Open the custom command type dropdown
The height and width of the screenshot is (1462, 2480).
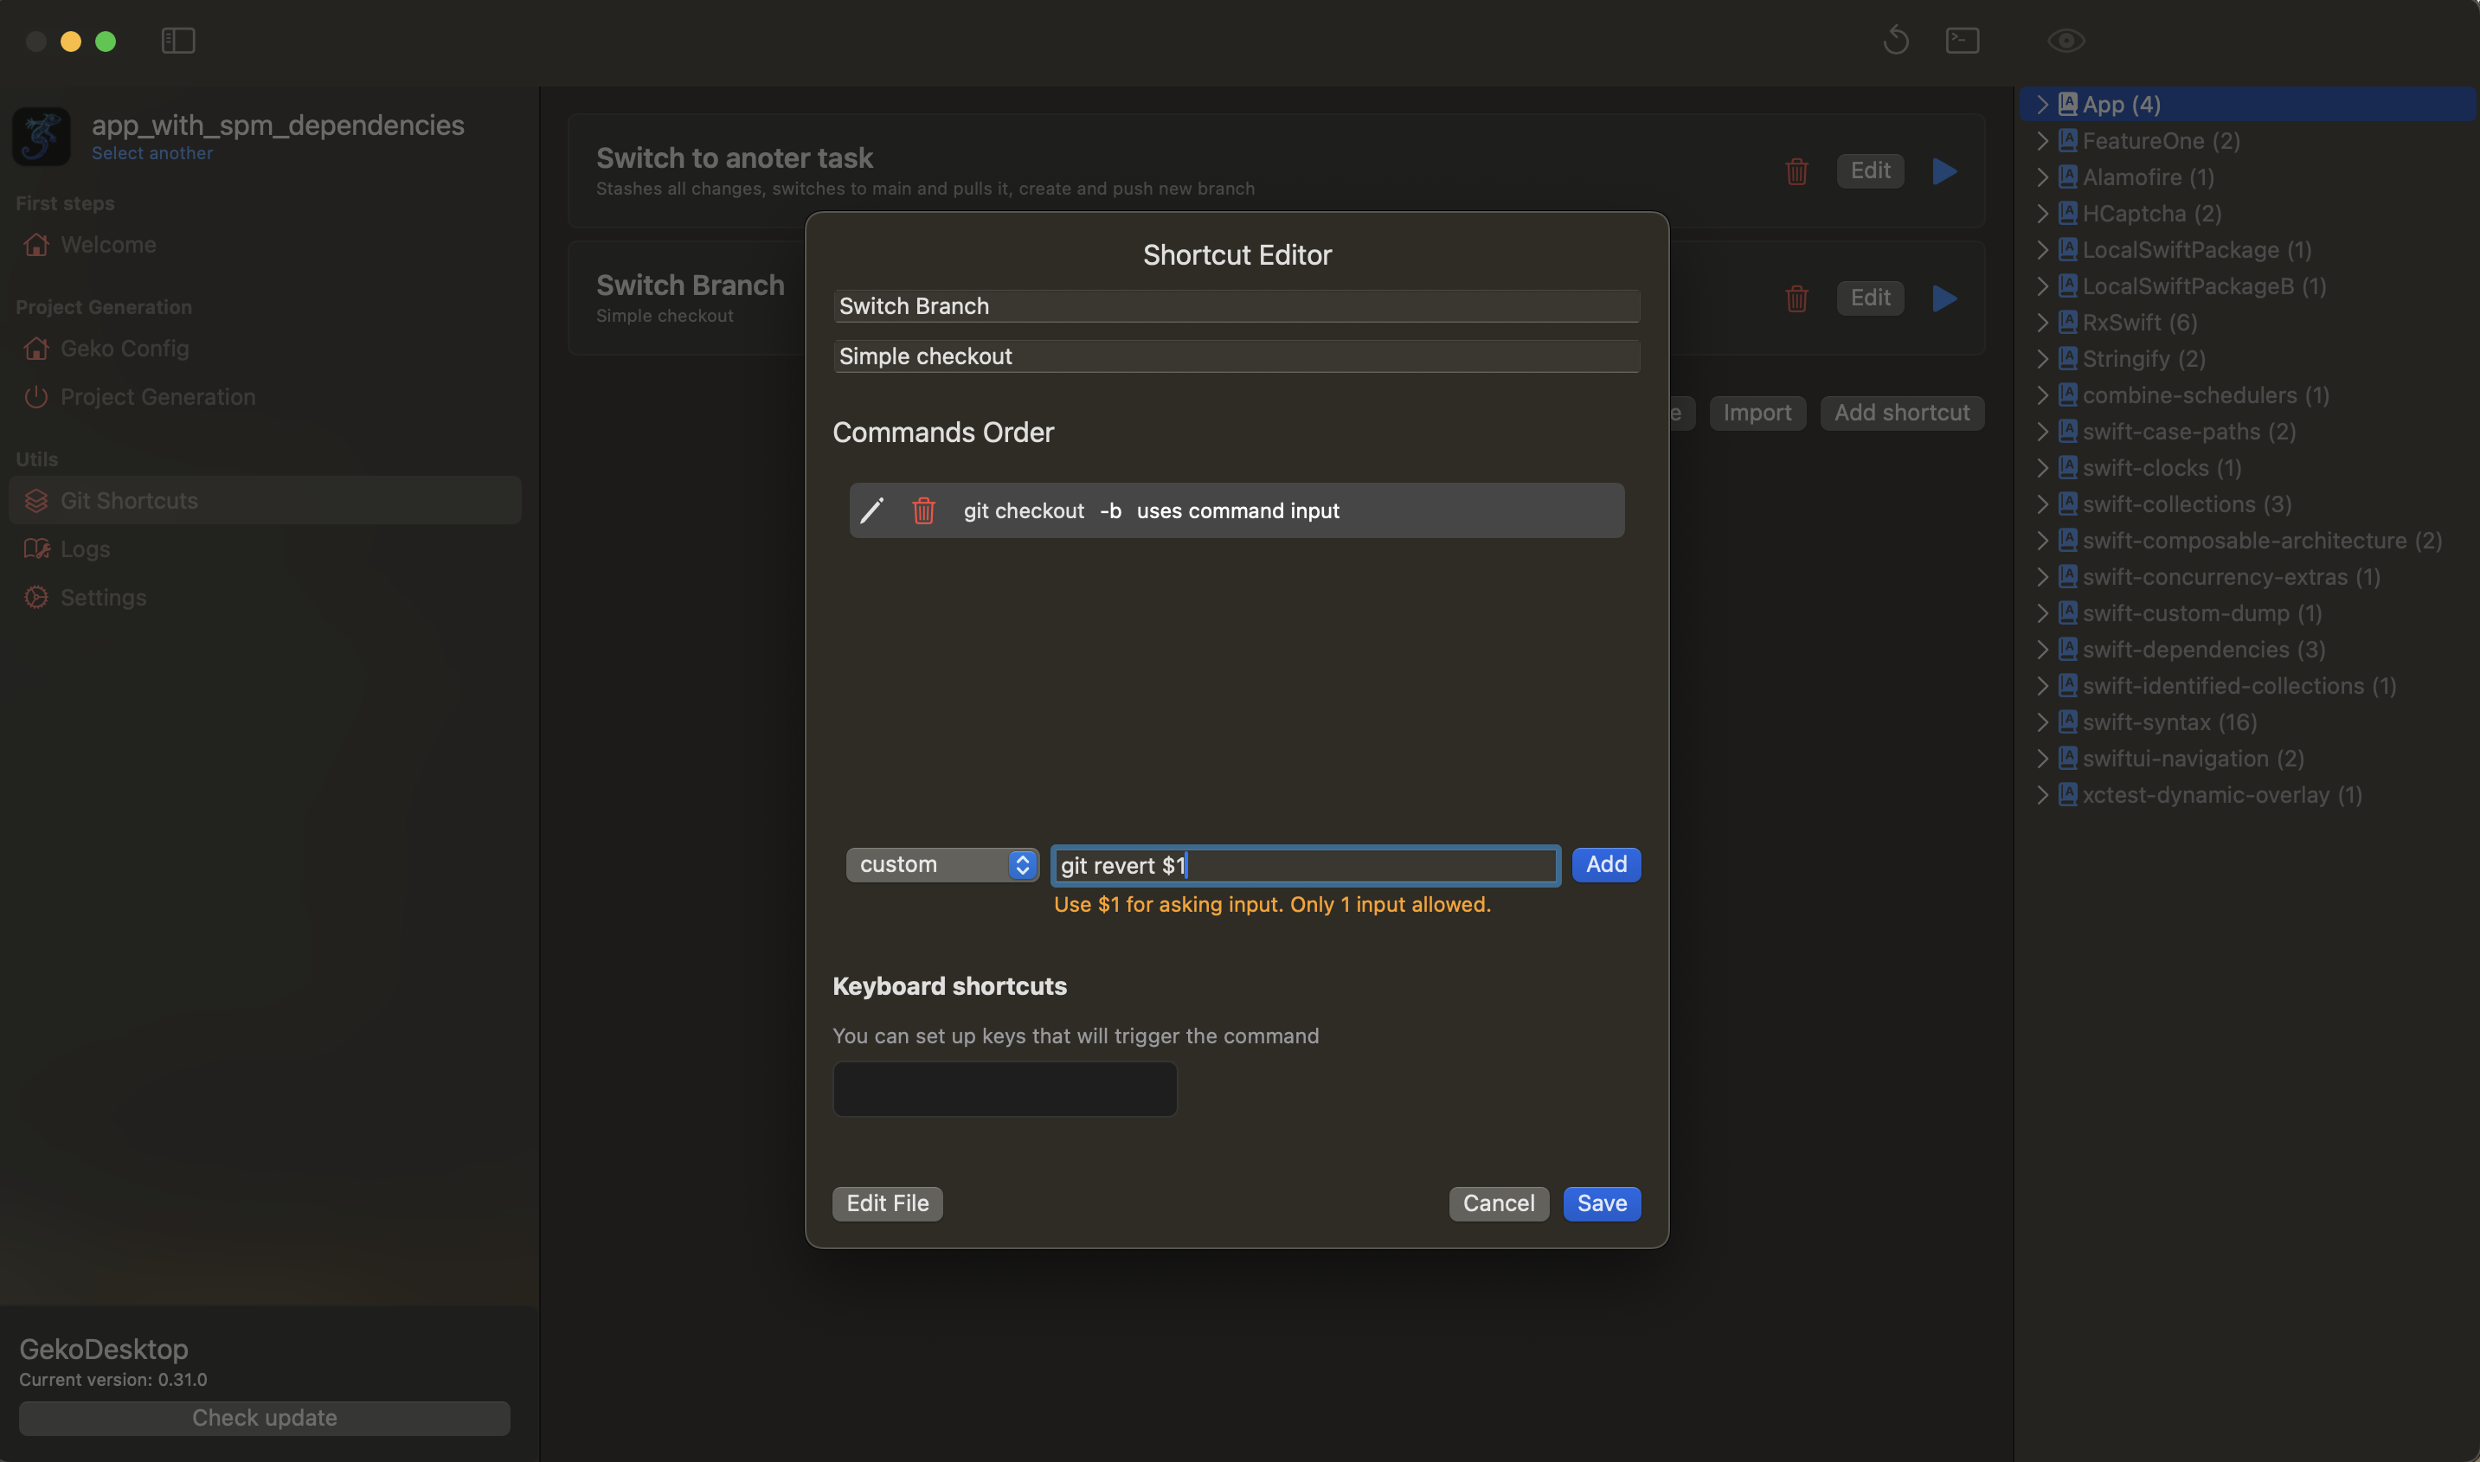coord(941,864)
